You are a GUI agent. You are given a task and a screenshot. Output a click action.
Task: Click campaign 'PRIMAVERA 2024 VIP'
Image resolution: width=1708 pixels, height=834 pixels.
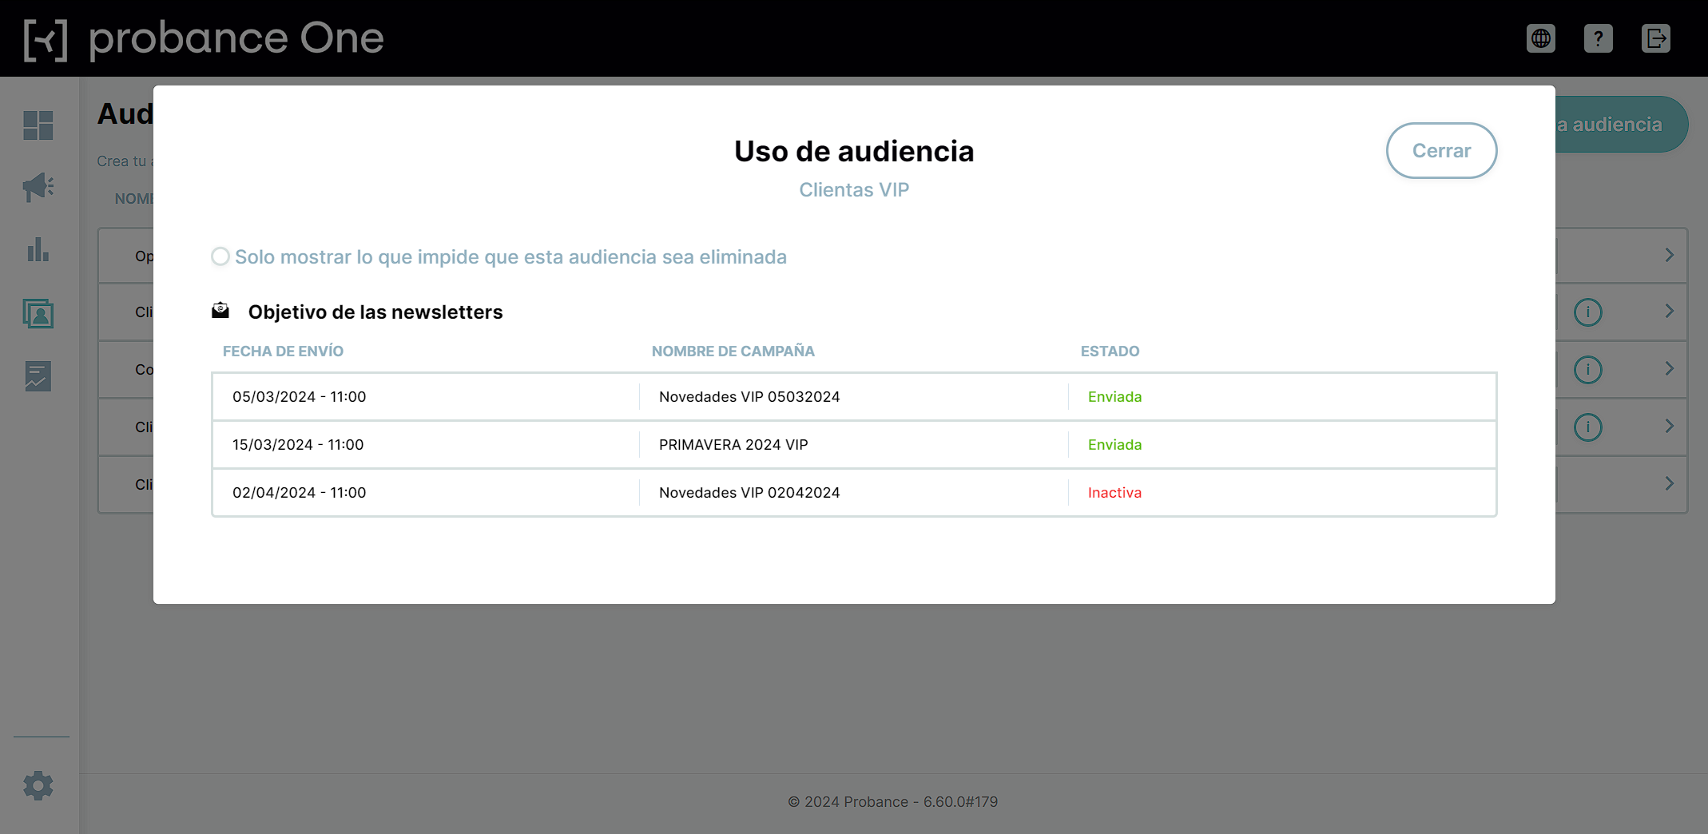point(733,445)
